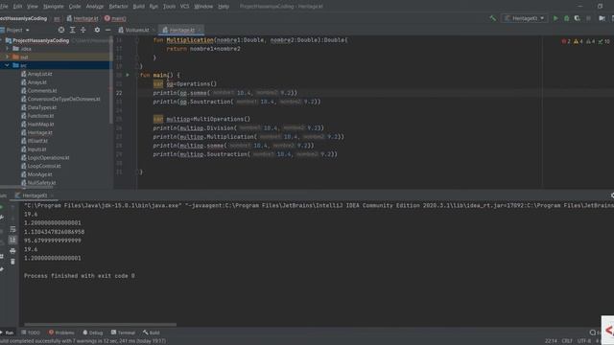Select the Heritage.kt editor tab
Screen dimensions: 614x345
[181, 30]
